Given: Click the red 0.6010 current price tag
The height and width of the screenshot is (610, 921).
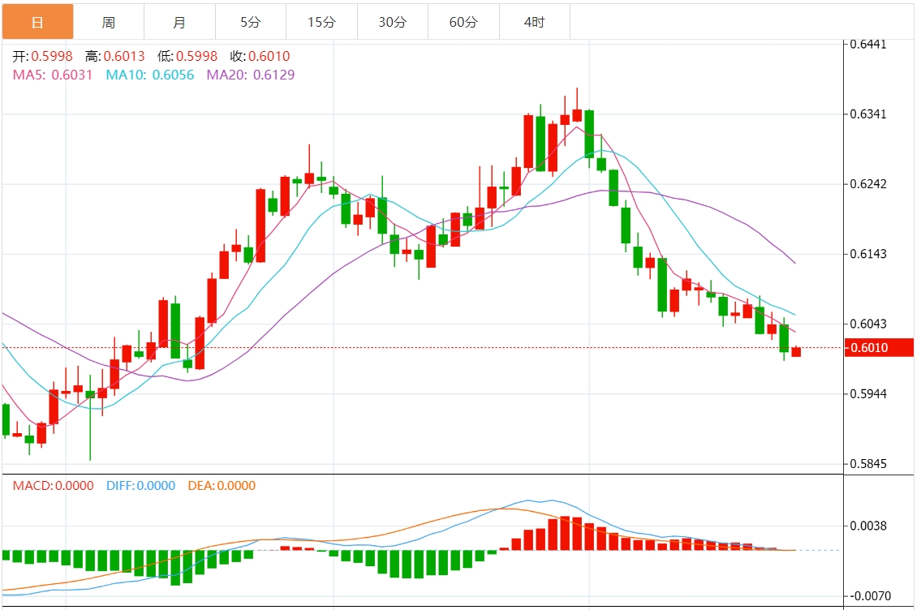Looking at the screenshot, I should click(x=879, y=348).
